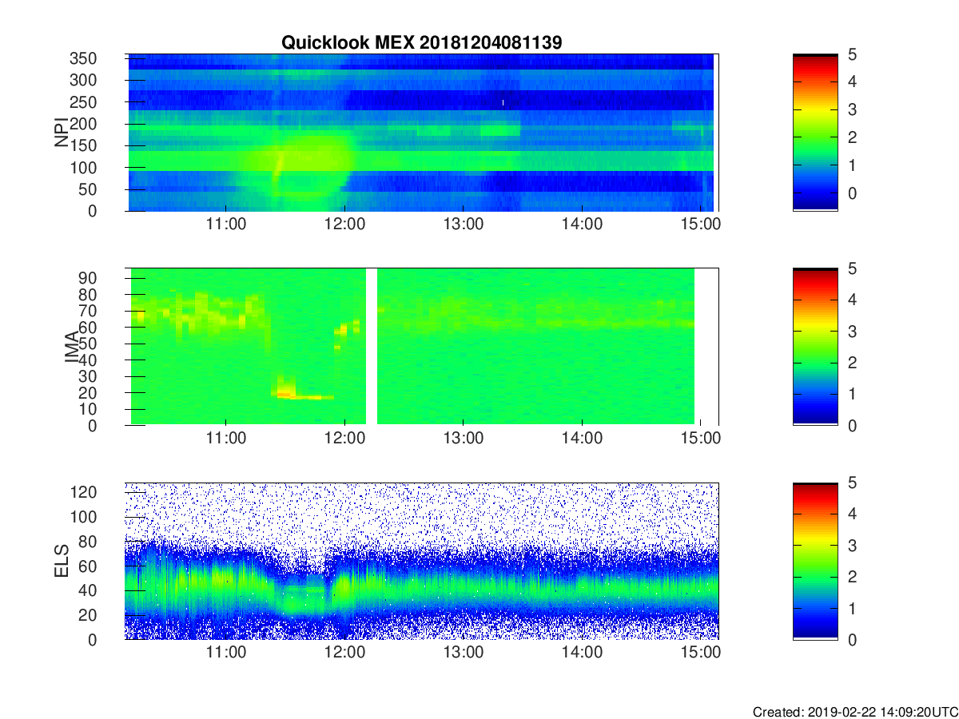Click the 14:00 tick under the IMA plot
This screenshot has height=719, width=959.
tap(581, 439)
